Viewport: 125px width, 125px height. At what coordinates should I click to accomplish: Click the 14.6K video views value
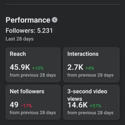point(77,105)
